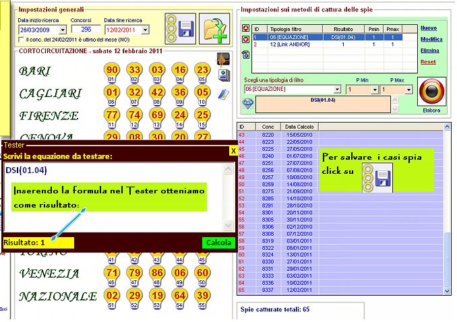
Task: Click the Reset link
Action: [x=427, y=61]
